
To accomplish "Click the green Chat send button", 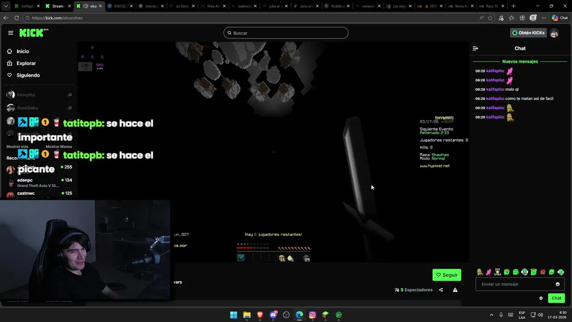I will coord(556,298).
